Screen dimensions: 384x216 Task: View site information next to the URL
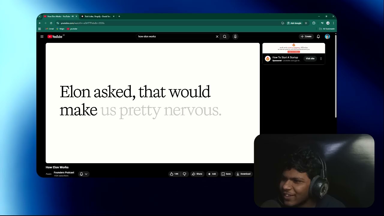(58, 23)
